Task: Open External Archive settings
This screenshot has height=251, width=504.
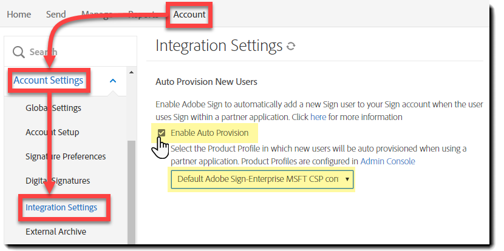Action: [x=56, y=232]
